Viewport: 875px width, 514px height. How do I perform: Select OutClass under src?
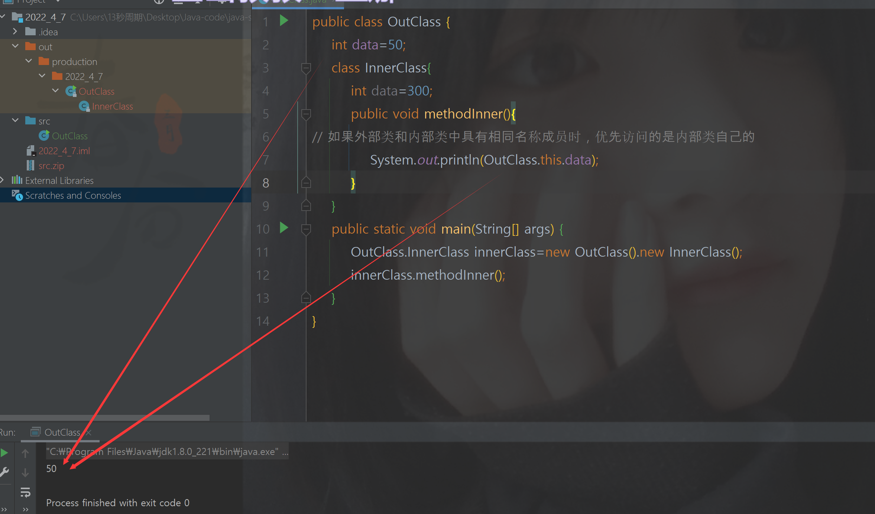click(x=70, y=136)
